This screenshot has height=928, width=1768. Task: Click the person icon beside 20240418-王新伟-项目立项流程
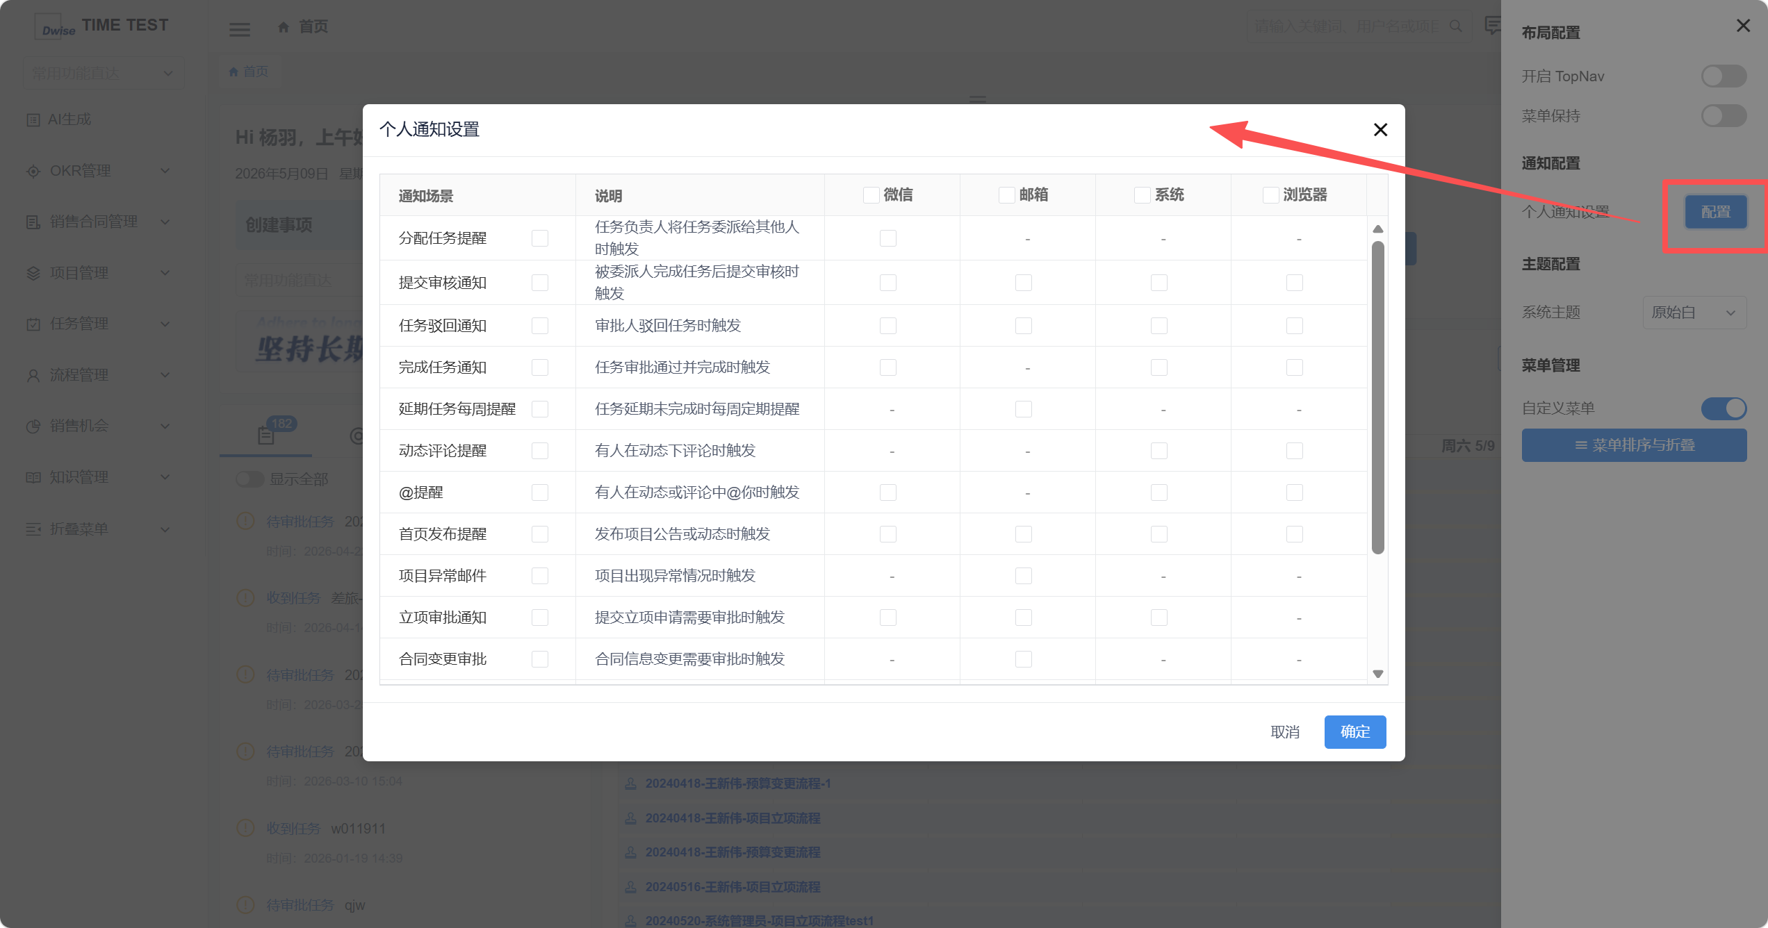630,818
